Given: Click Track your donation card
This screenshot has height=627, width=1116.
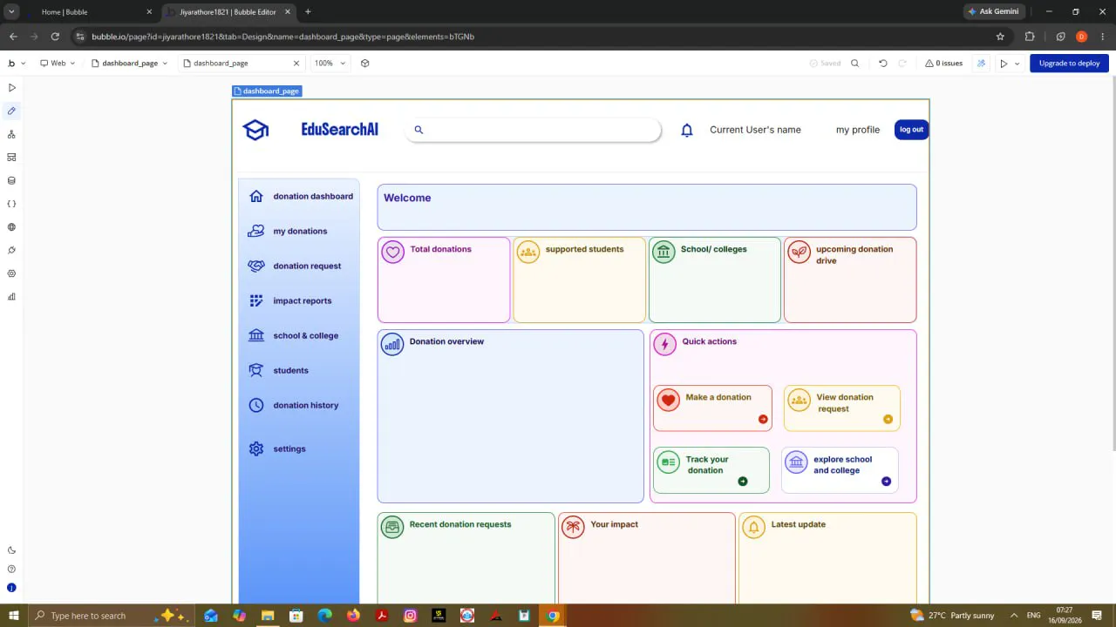Looking at the screenshot, I should (x=711, y=470).
